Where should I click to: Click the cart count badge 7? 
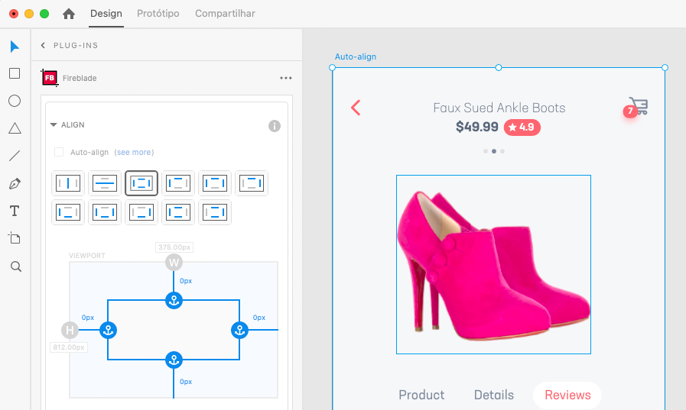(x=630, y=111)
